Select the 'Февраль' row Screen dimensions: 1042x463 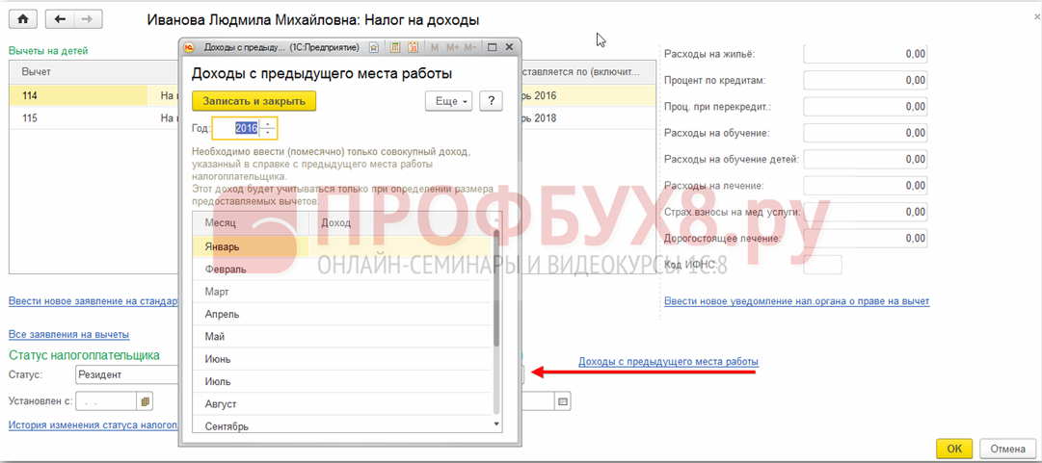342,270
